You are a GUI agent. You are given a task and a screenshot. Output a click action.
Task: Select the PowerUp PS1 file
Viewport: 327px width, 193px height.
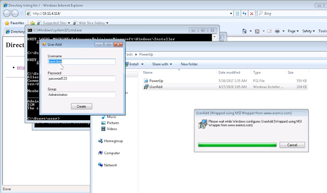tap(156, 81)
